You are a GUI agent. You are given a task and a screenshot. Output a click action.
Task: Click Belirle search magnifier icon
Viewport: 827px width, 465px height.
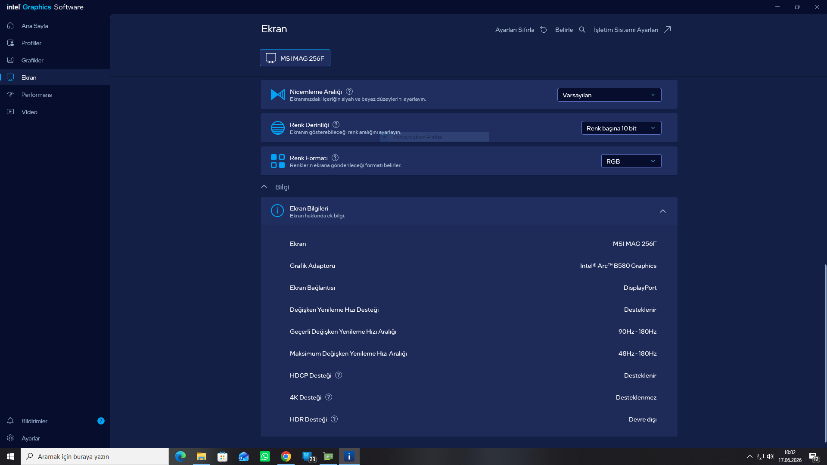click(x=582, y=30)
